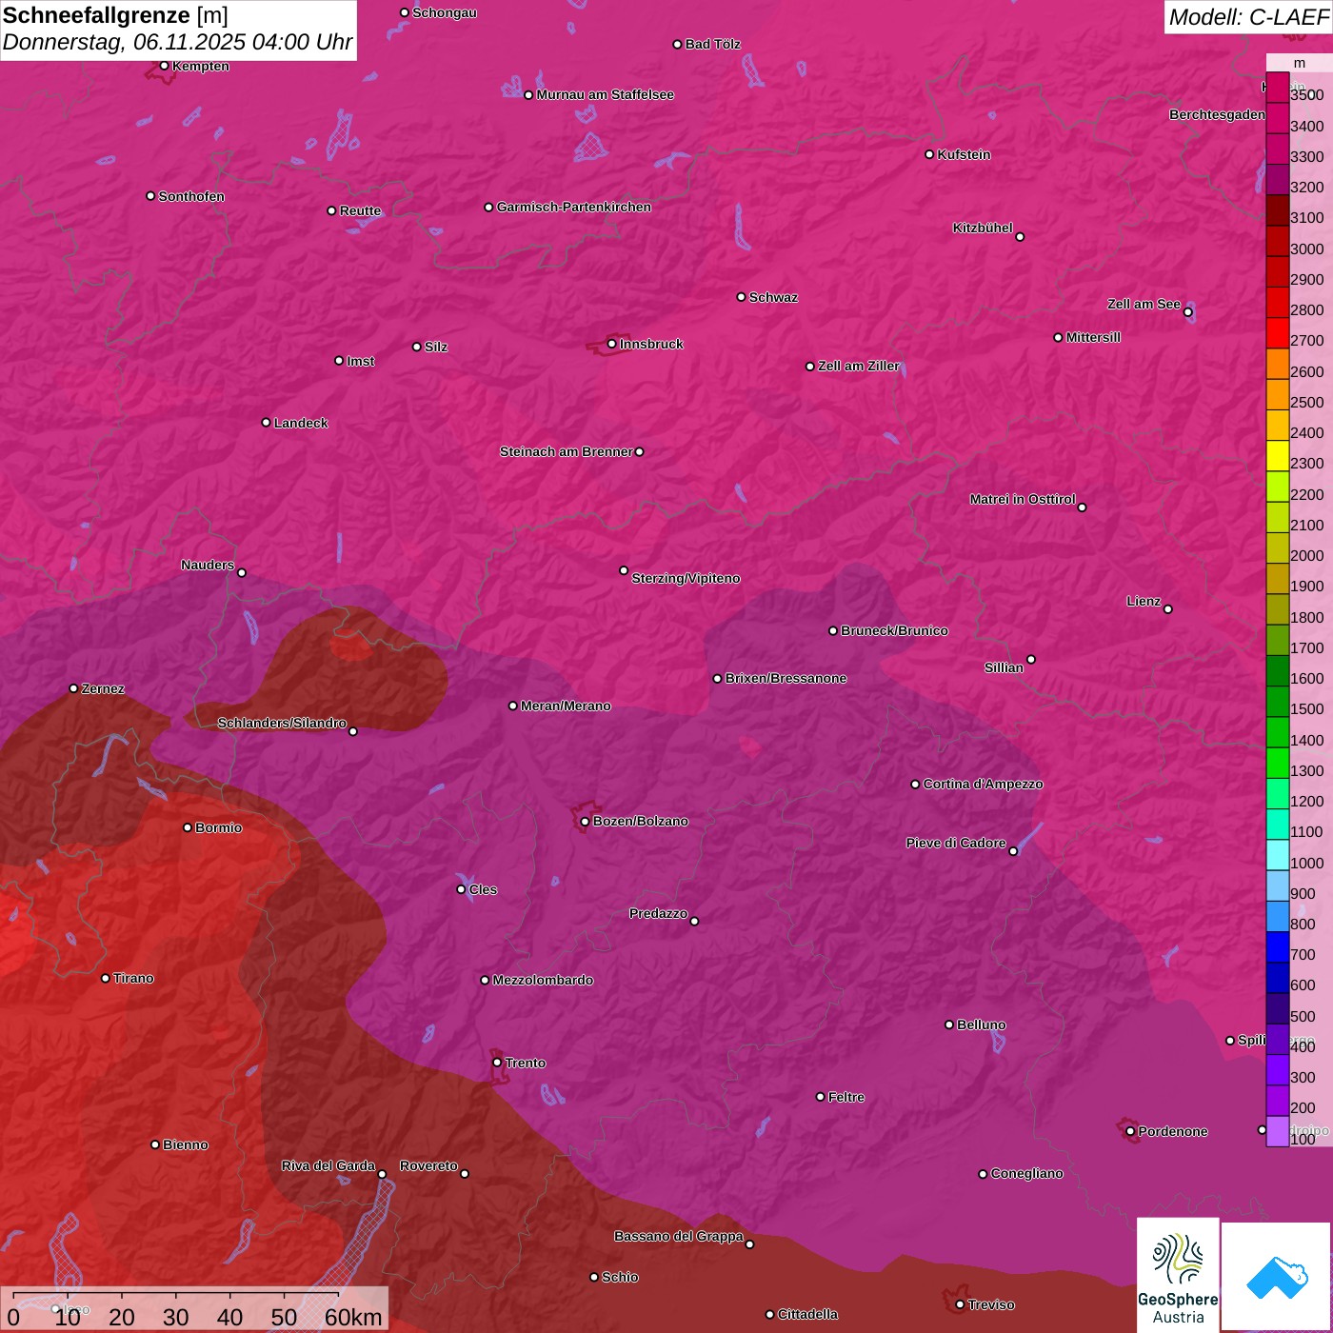Click the legend unit 'm' header
This screenshot has height=1333, width=1333.
click(x=1300, y=63)
